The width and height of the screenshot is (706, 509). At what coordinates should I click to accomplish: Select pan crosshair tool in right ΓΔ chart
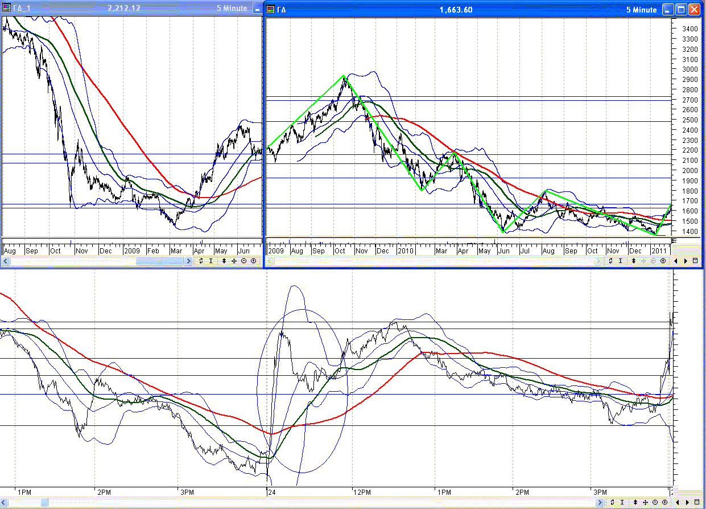click(643, 261)
